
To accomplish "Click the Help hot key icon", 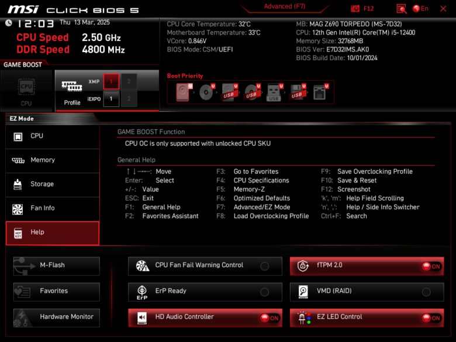I will point(18,233).
